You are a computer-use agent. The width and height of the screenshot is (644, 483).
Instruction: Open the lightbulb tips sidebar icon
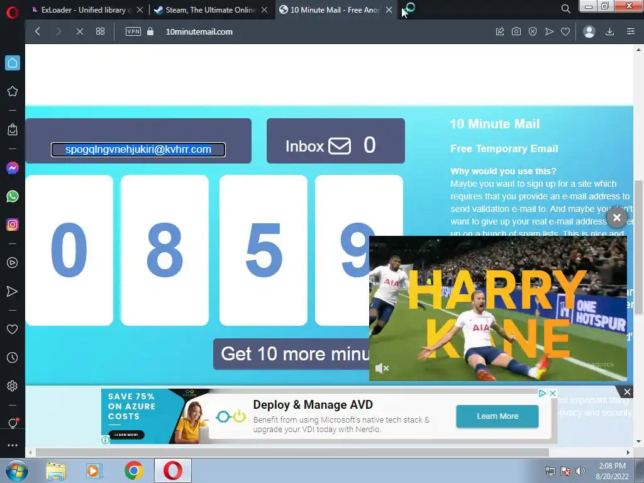13,423
